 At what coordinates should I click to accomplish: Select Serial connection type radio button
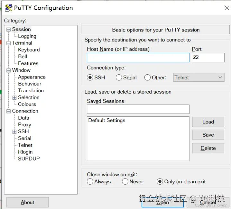[119, 78]
